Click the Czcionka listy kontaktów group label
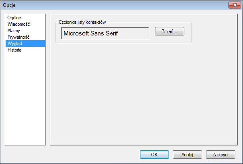The width and height of the screenshot is (243, 164). (x=82, y=22)
